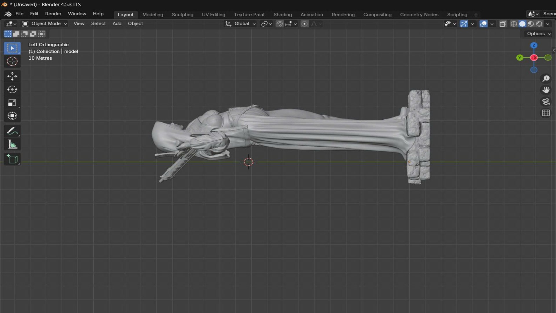Open the Object menu in viewport header
The width and height of the screenshot is (556, 313).
[x=136, y=24]
